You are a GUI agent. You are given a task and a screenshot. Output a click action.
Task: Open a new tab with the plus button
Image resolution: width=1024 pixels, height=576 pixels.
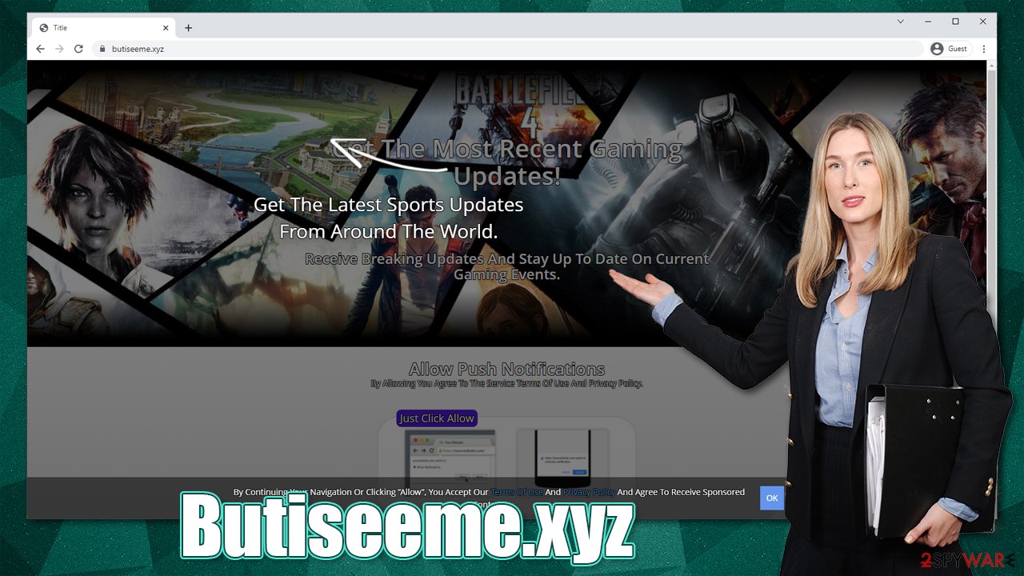tap(189, 28)
